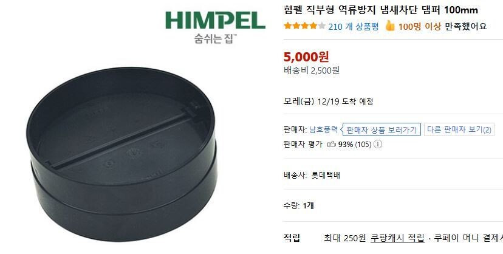Click the black damper product image
503x254 pixels.
pos(121,154)
